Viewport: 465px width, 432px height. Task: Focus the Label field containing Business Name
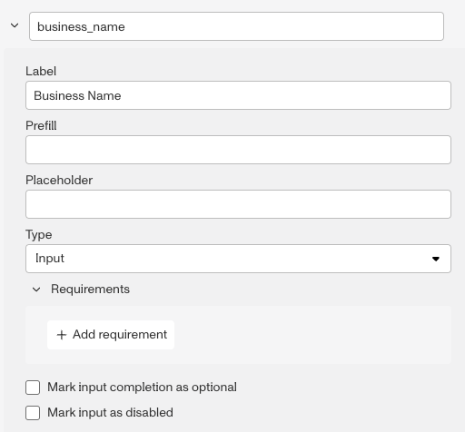point(238,95)
